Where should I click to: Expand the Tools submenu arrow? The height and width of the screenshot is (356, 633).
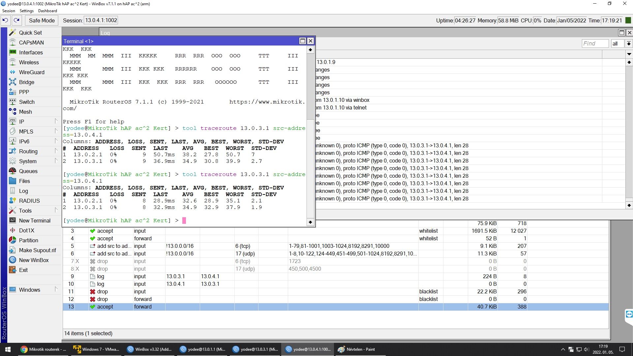click(x=56, y=210)
